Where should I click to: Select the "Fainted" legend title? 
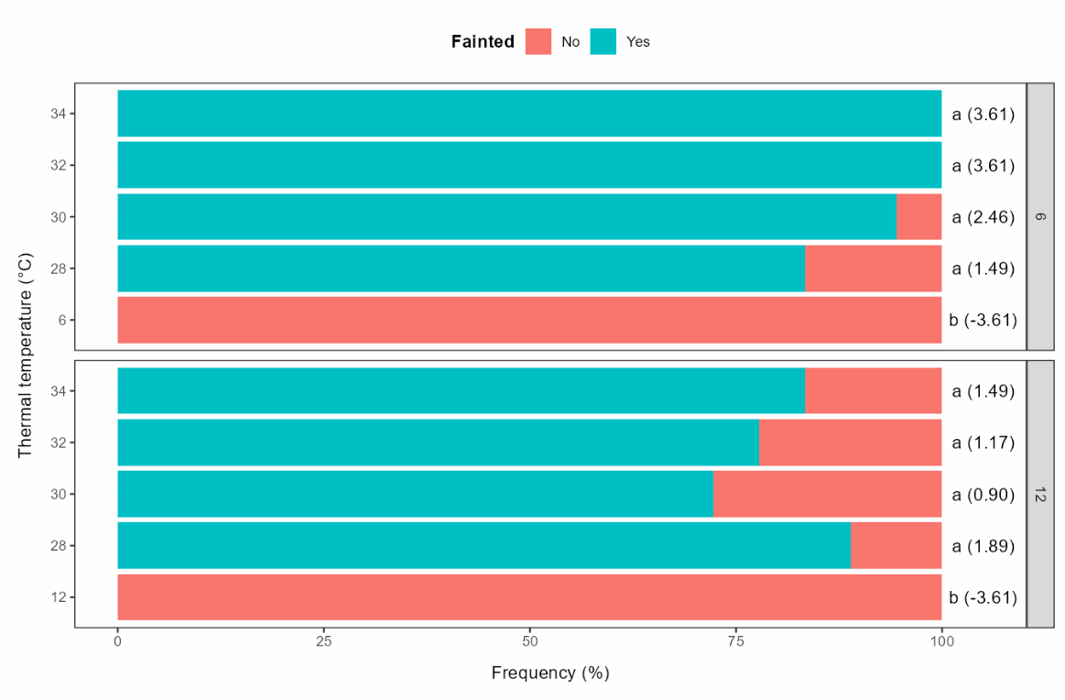[483, 41]
